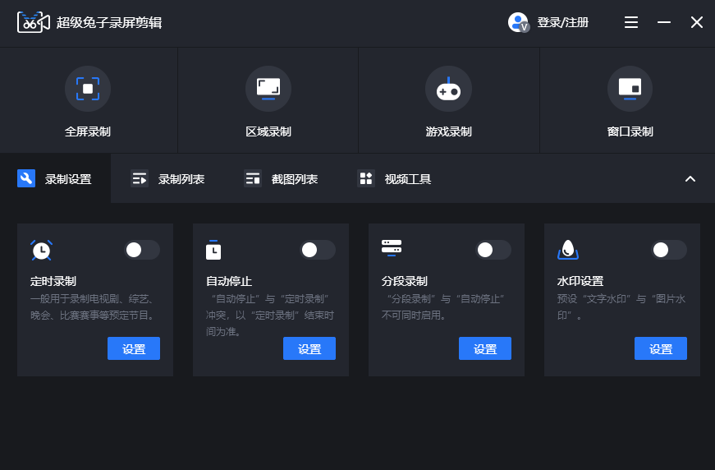Click the 登录/注册 link
The width and height of the screenshot is (715, 470).
tap(563, 23)
